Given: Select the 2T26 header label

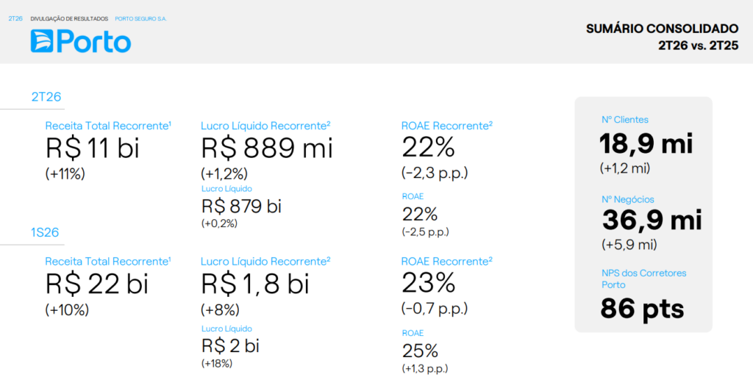Looking at the screenshot, I should tap(15, 18).
